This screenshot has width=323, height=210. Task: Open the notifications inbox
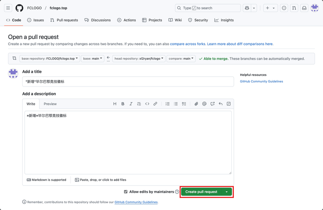304,8
